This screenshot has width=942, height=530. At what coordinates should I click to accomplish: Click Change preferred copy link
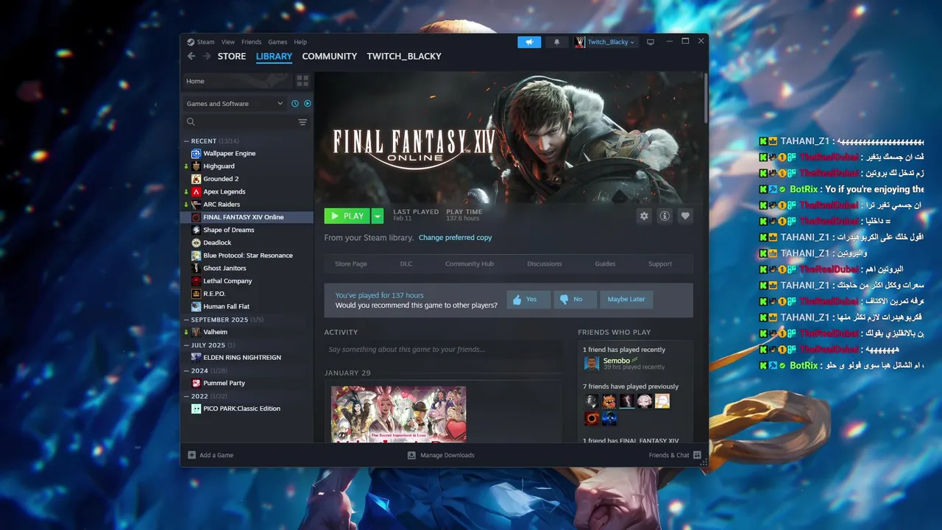pos(455,238)
